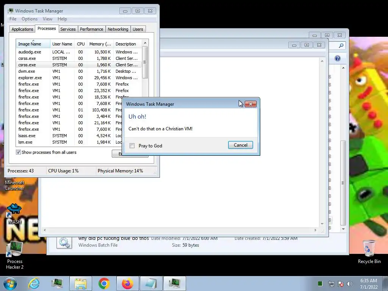Image resolution: width=388 pixels, height=291 pixels.
Task: Open the Help menu in Task Manager
Action: pos(62,19)
